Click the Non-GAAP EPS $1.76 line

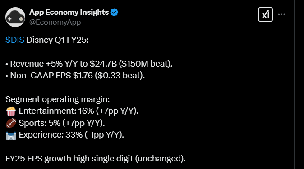pos(75,76)
